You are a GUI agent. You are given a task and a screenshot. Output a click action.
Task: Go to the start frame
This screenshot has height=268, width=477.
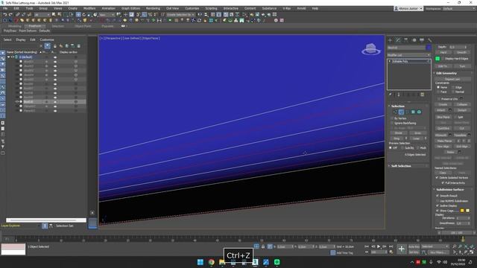tap(367, 246)
